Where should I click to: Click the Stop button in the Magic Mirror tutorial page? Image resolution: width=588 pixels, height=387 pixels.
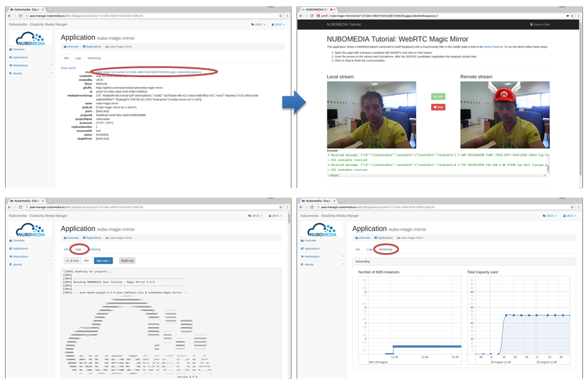(x=438, y=107)
